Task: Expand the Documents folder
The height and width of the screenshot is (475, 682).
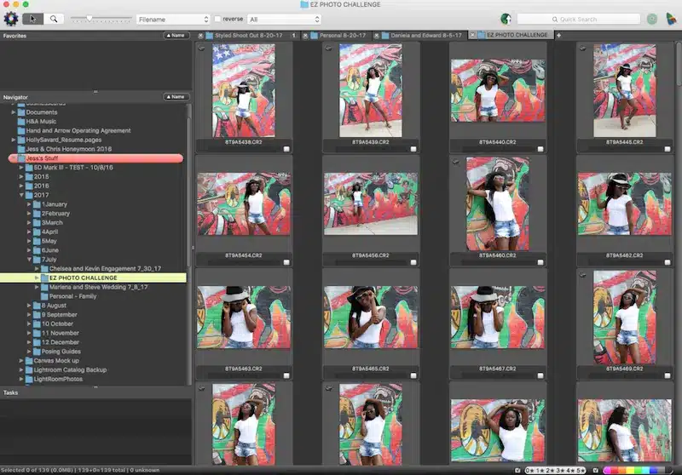Action: 14,112
